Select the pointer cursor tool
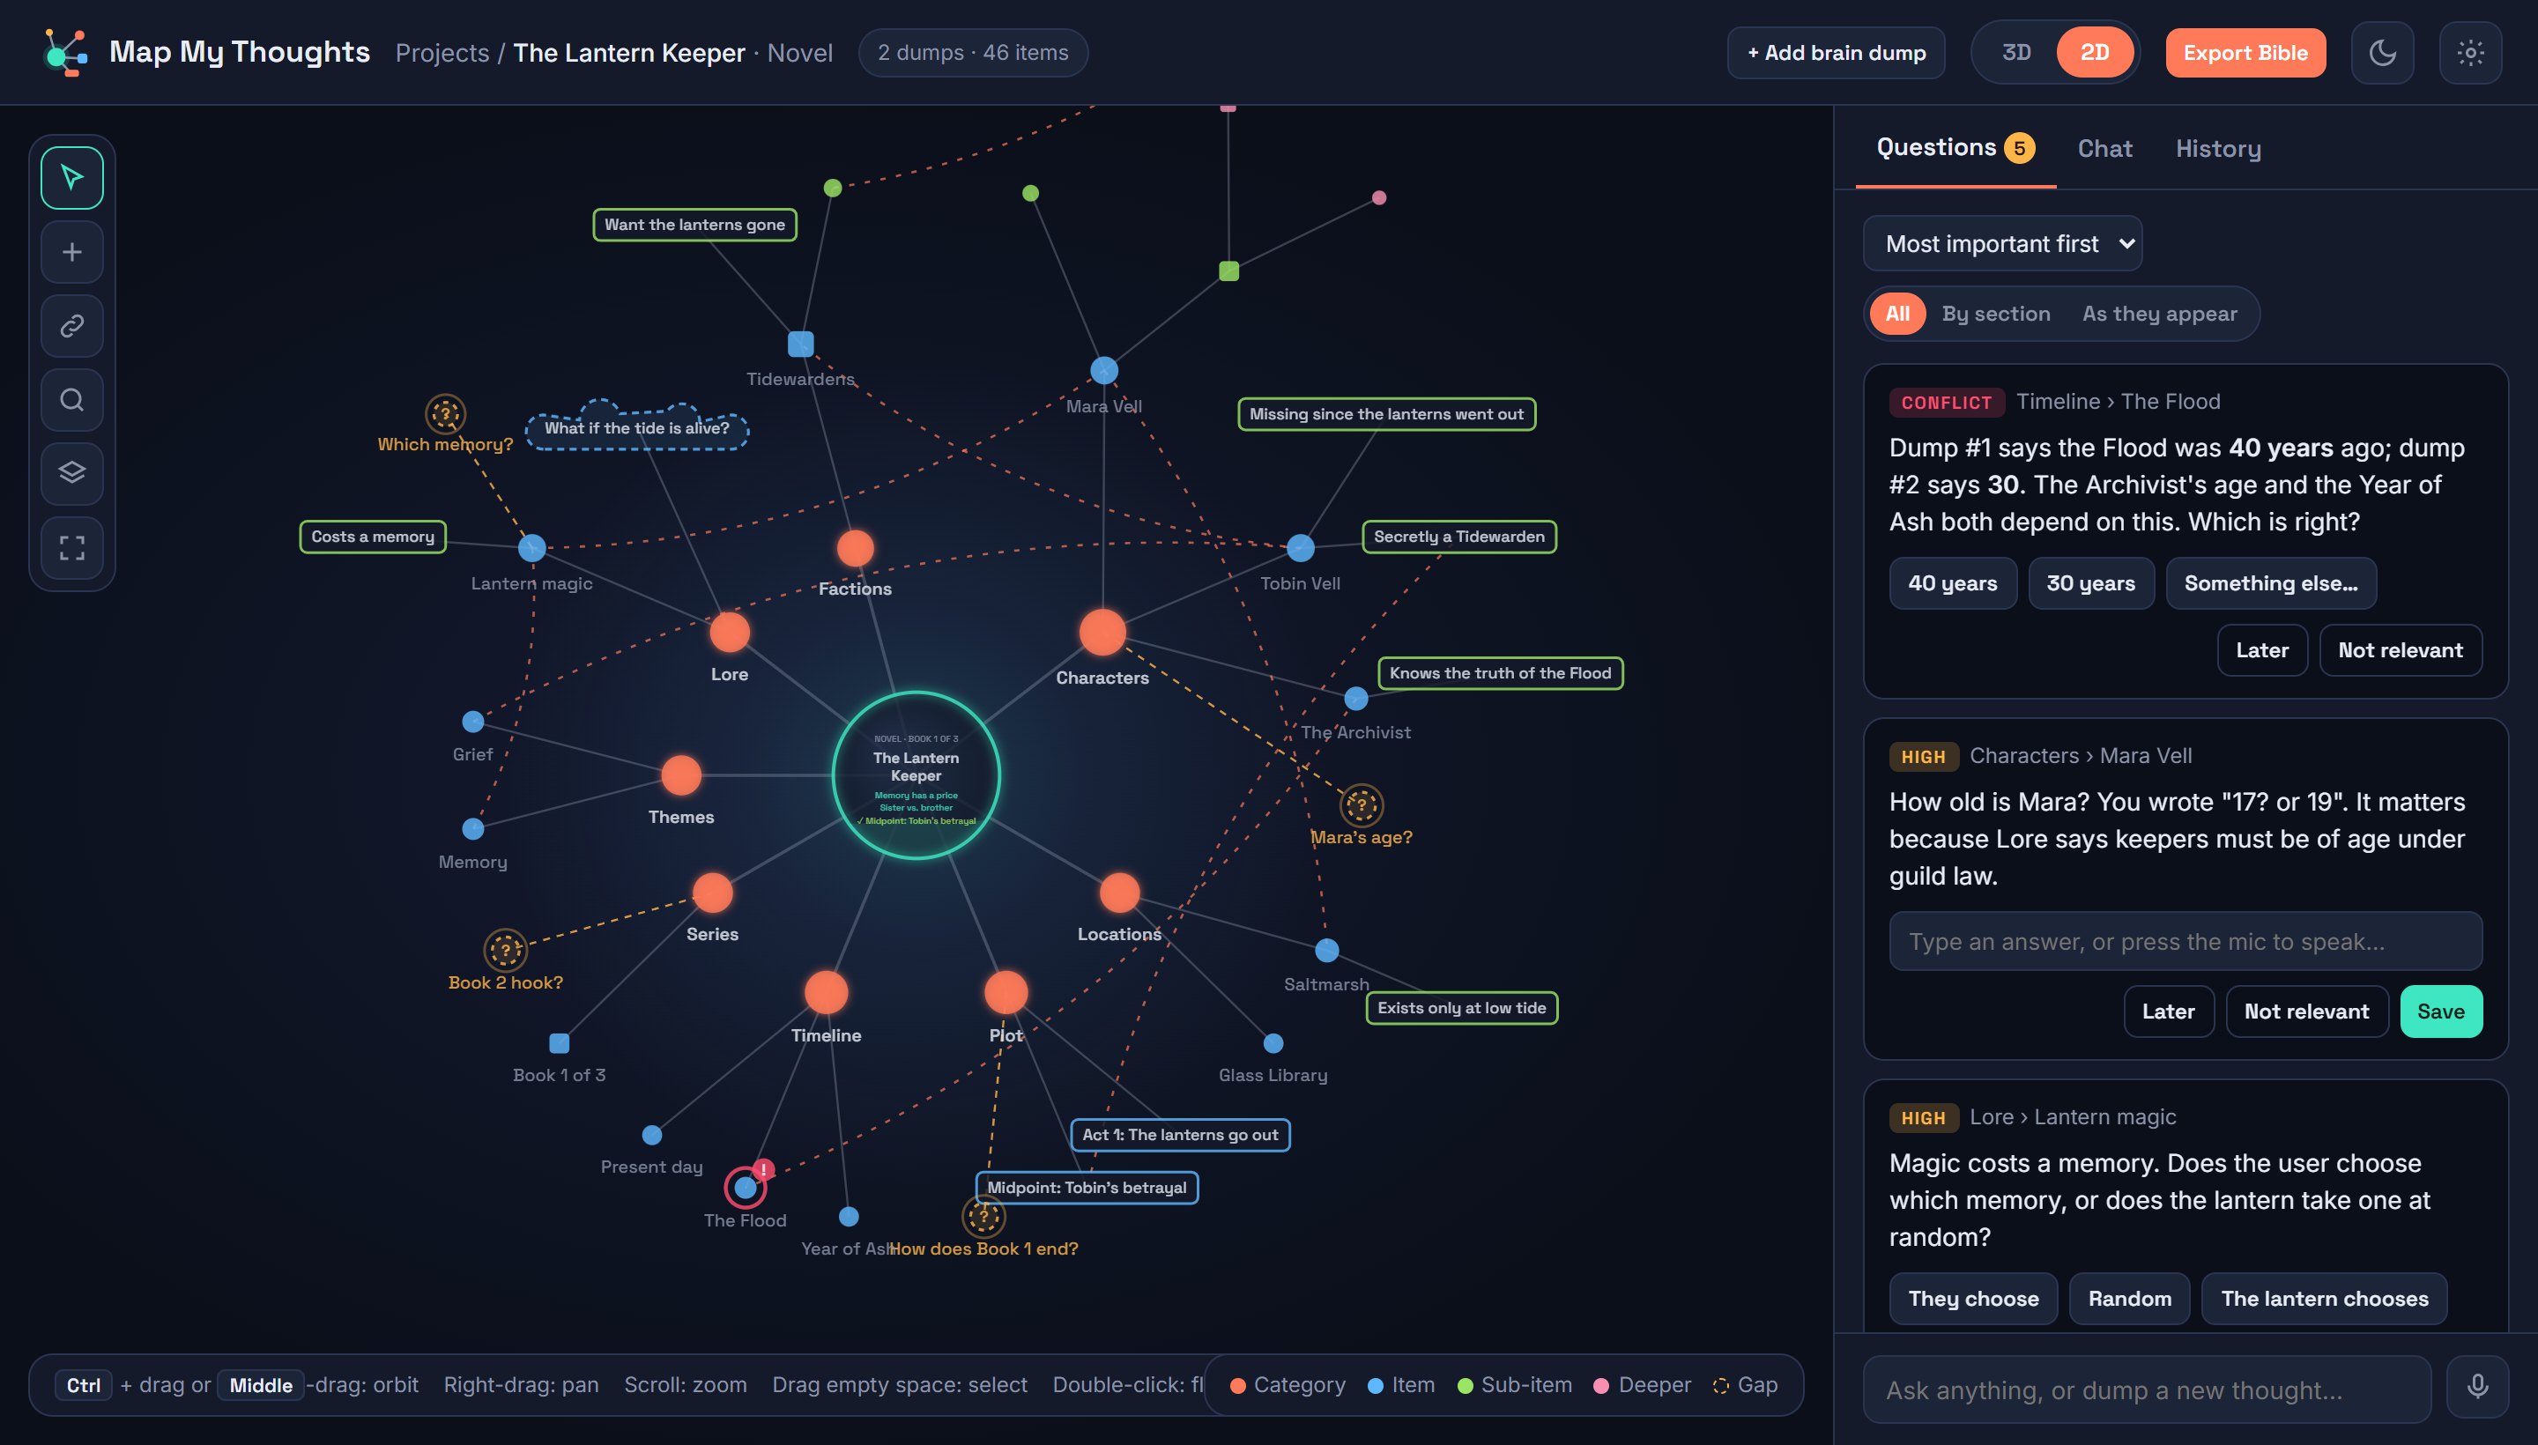Screen dimensions: 2538x1445 tap(71, 178)
